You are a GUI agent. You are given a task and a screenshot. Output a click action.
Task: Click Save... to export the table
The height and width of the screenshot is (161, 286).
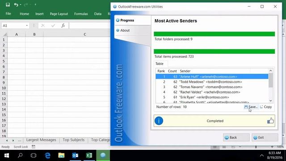251,107
